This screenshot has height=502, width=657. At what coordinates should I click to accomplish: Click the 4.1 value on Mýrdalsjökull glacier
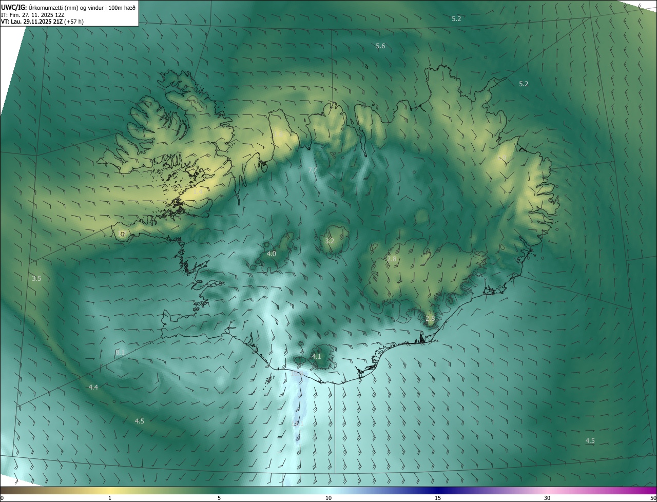[317, 356]
